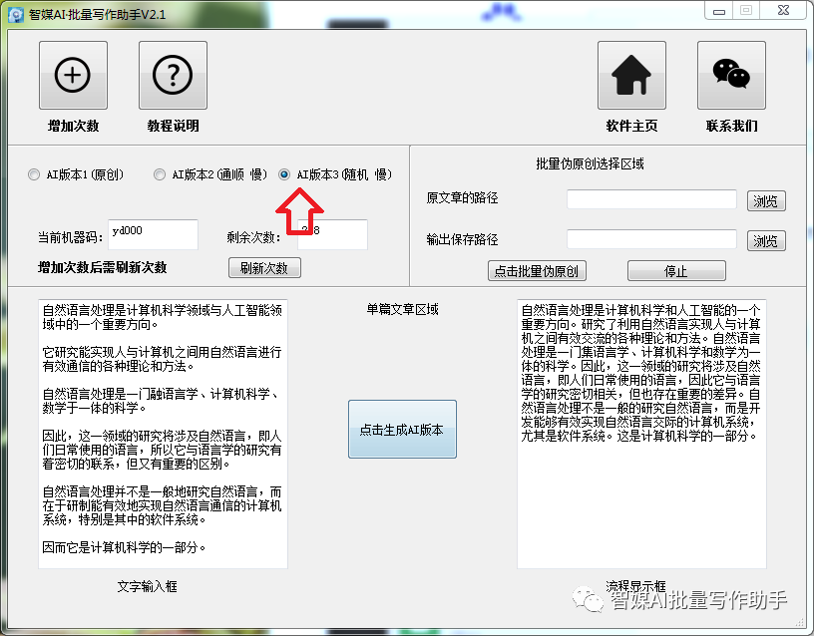Image resolution: width=814 pixels, height=636 pixels.
Task: Close the 智媒AI window
Action: (784, 11)
